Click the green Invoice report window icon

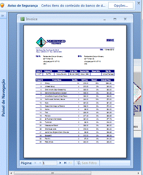click(22, 19)
